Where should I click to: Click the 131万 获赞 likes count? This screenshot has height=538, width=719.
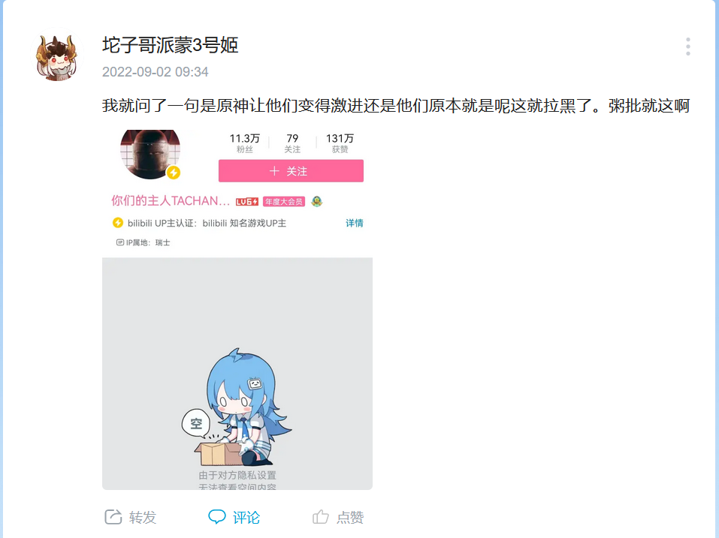(340, 143)
